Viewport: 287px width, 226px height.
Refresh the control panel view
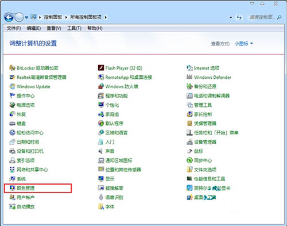point(239,17)
